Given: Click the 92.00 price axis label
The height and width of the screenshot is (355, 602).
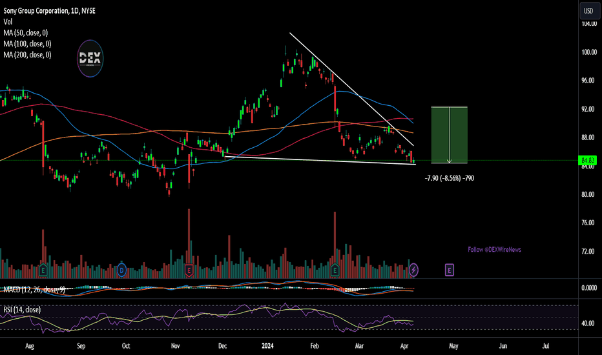Looking at the screenshot, I should coord(589,109).
